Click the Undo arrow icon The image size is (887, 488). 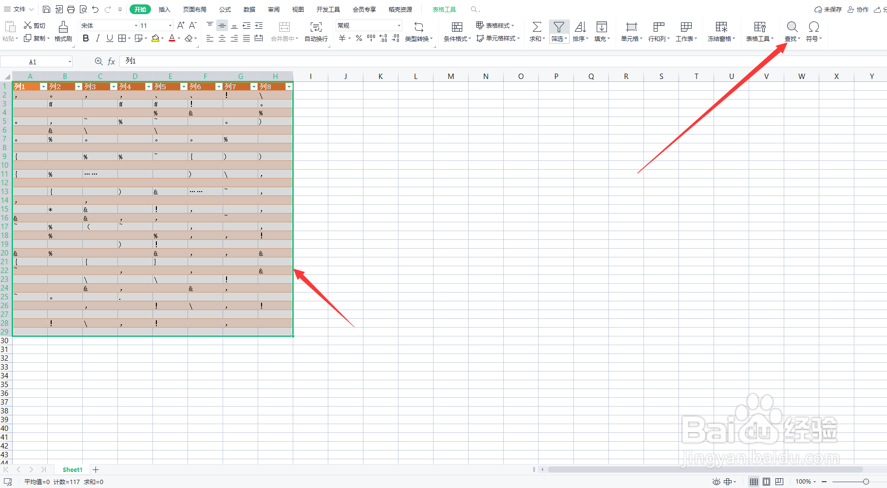pos(95,9)
